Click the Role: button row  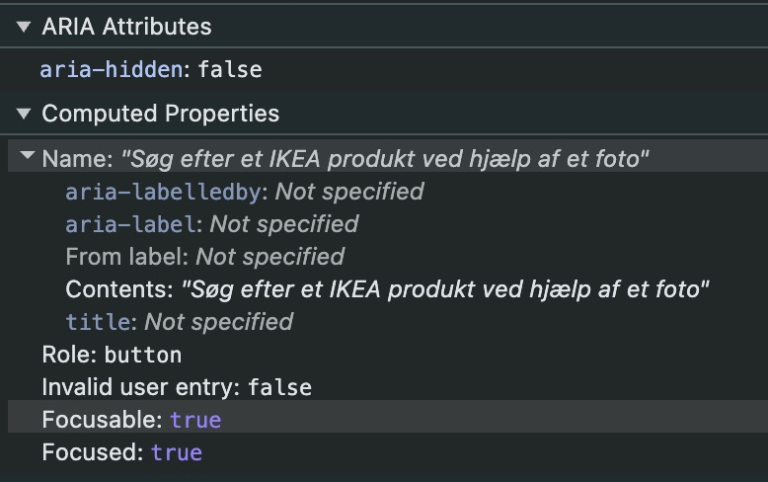tap(112, 355)
